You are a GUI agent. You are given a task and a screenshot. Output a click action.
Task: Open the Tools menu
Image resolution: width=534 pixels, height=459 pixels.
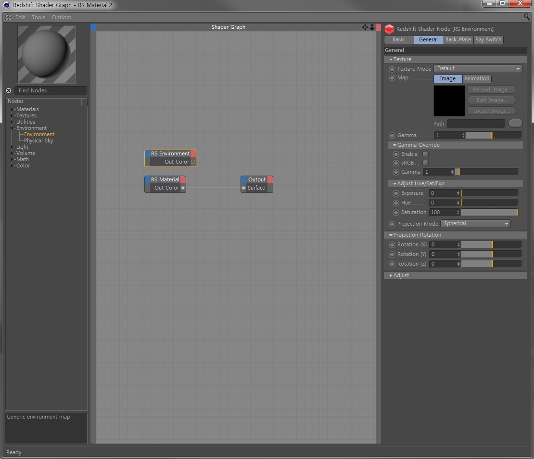point(38,17)
